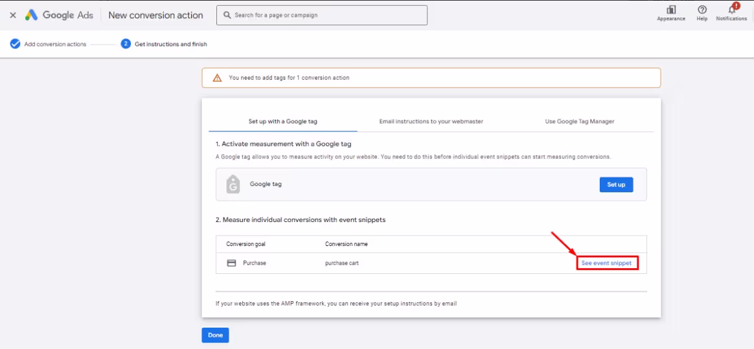Go to Add conversion actions step

[55, 44]
